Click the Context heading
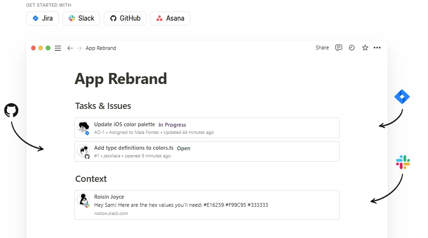The image size is (428, 238). (91, 179)
